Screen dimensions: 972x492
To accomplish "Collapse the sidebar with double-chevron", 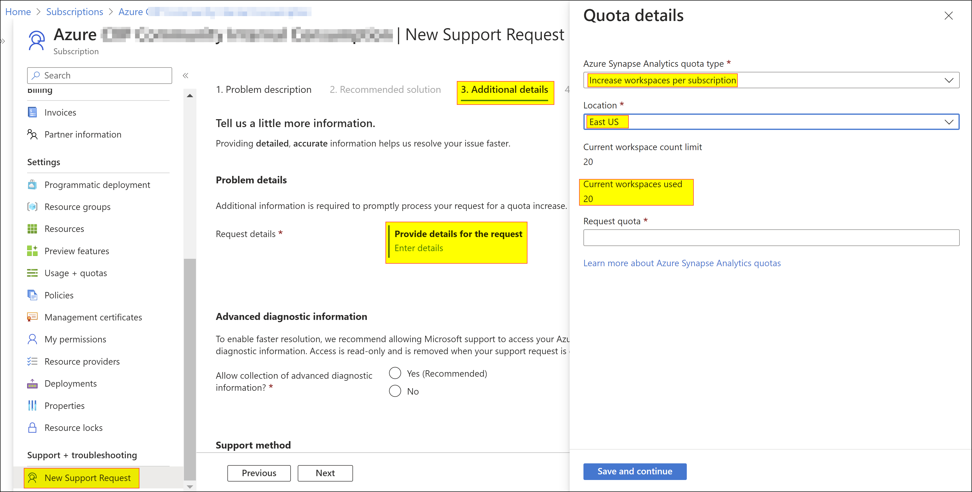I will point(185,75).
